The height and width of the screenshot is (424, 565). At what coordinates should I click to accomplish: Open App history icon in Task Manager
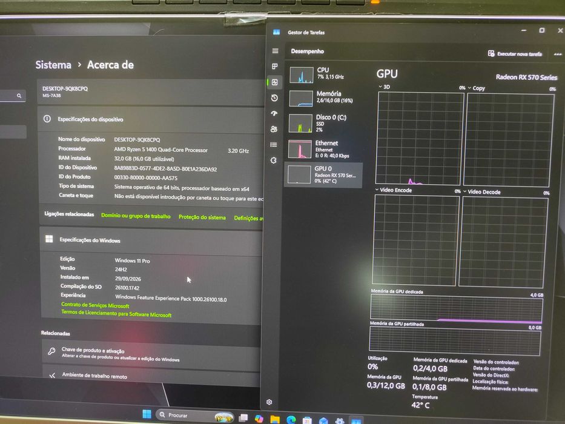tap(274, 98)
